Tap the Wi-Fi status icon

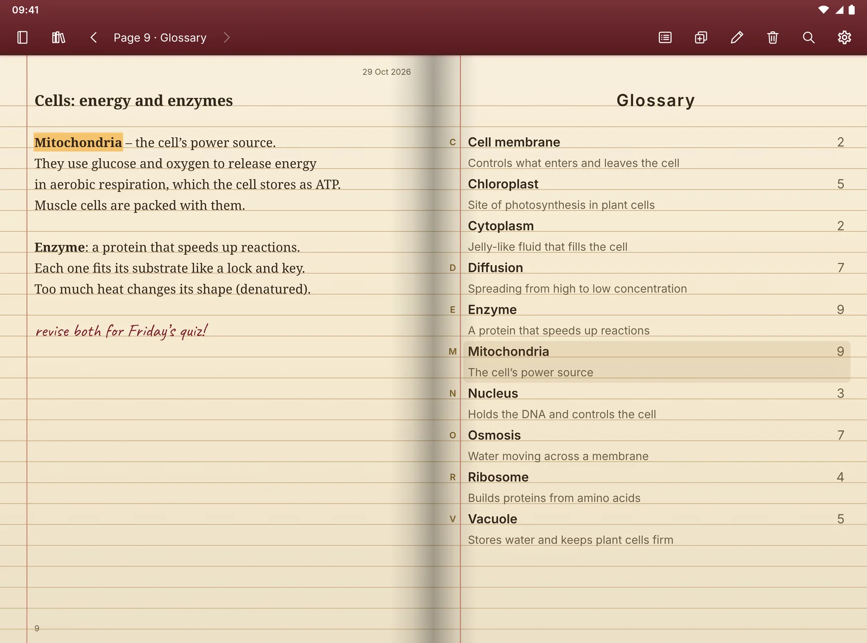coord(823,10)
